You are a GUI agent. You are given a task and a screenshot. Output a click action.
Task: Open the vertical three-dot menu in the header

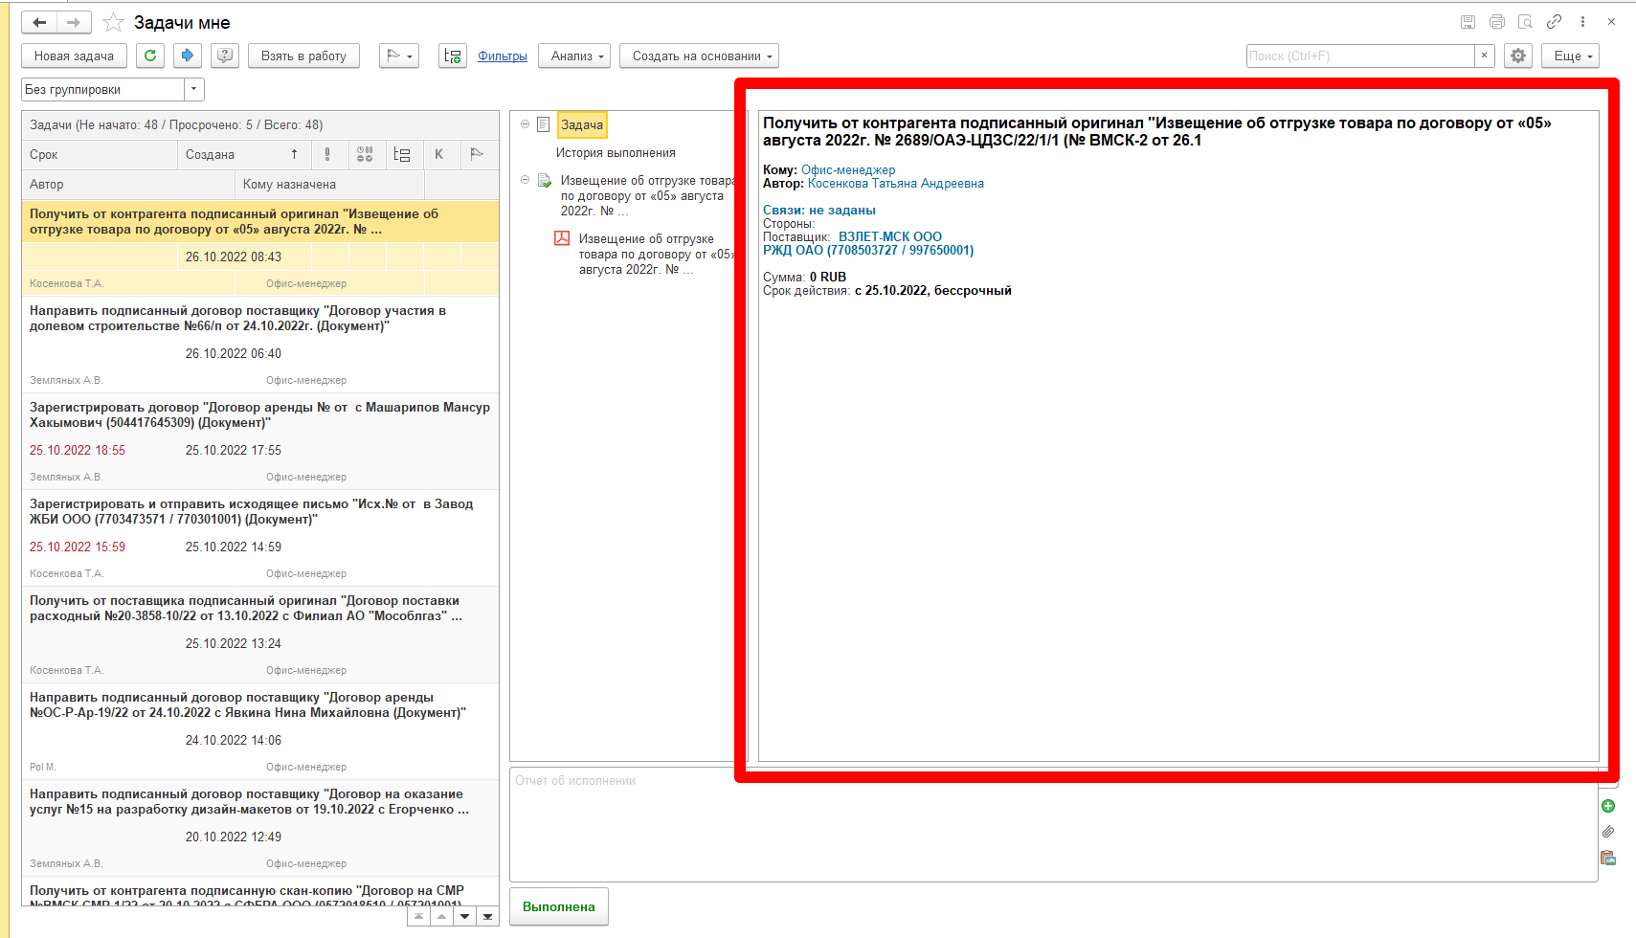[x=1582, y=22]
